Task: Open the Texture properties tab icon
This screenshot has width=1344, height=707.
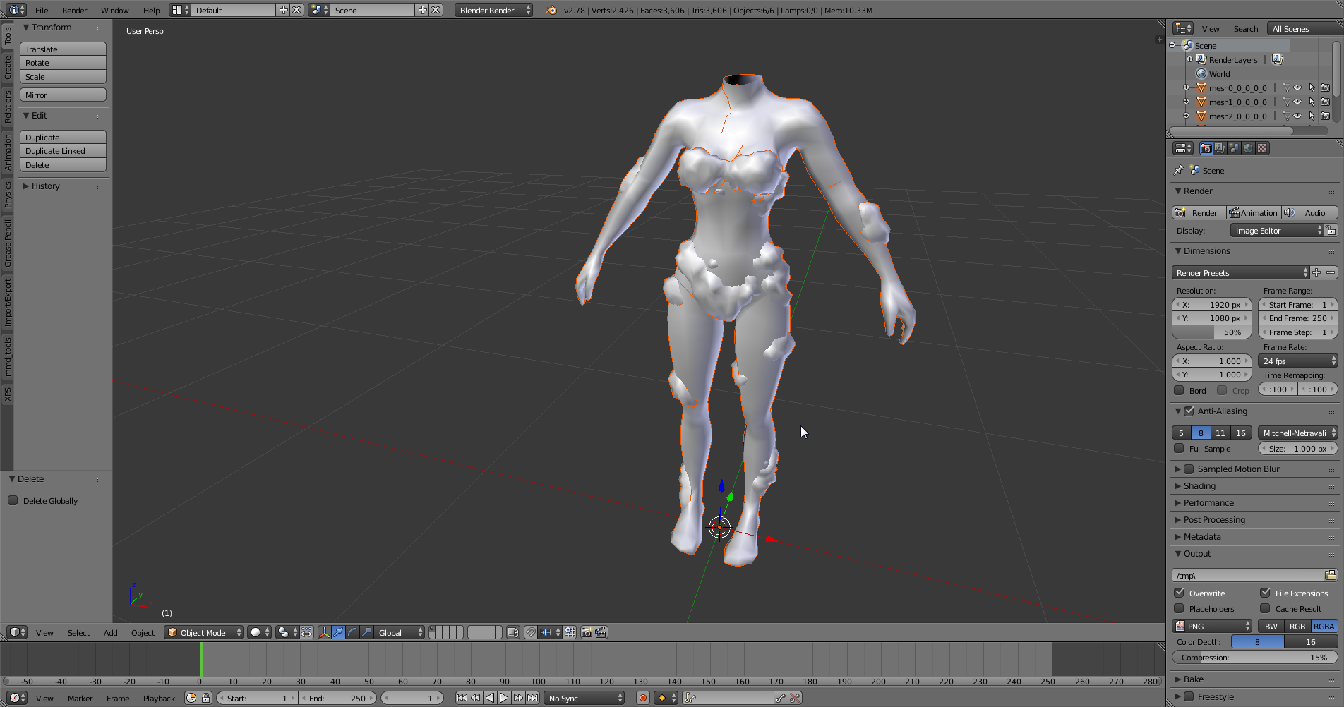Action: [1262, 148]
